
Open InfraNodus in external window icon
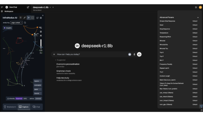coord(38,18)
